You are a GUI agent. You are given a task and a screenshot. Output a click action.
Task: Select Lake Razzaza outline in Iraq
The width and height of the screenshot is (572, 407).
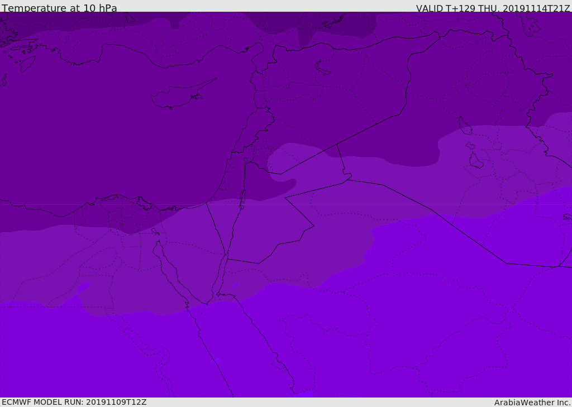point(475,161)
